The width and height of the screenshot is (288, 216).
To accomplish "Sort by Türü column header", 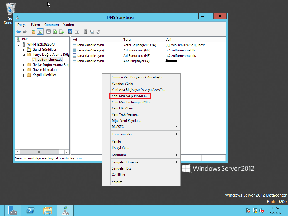I will click(x=143, y=39).
